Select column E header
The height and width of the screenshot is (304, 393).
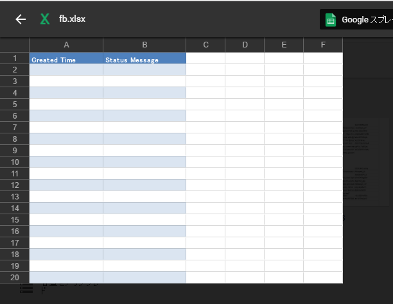pos(284,45)
